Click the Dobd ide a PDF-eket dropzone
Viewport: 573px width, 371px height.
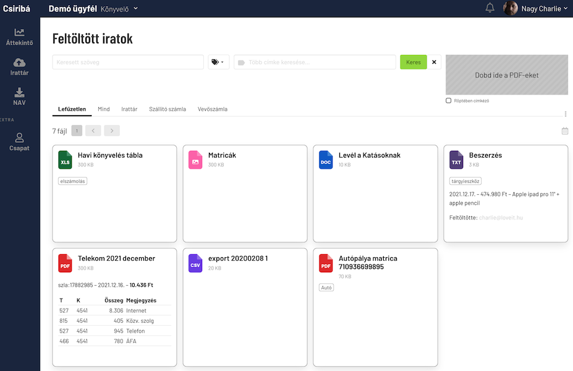506,75
